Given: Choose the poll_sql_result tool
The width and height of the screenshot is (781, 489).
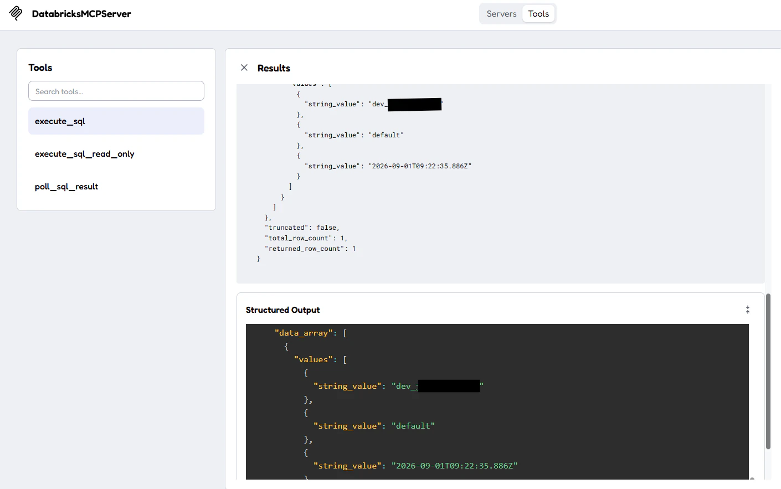Looking at the screenshot, I should 116,187.
